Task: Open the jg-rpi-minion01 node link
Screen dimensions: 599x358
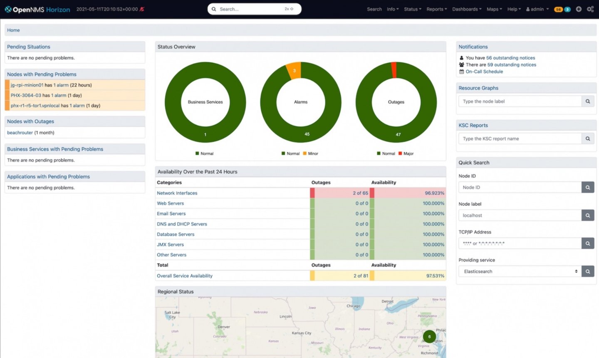Action: point(27,85)
